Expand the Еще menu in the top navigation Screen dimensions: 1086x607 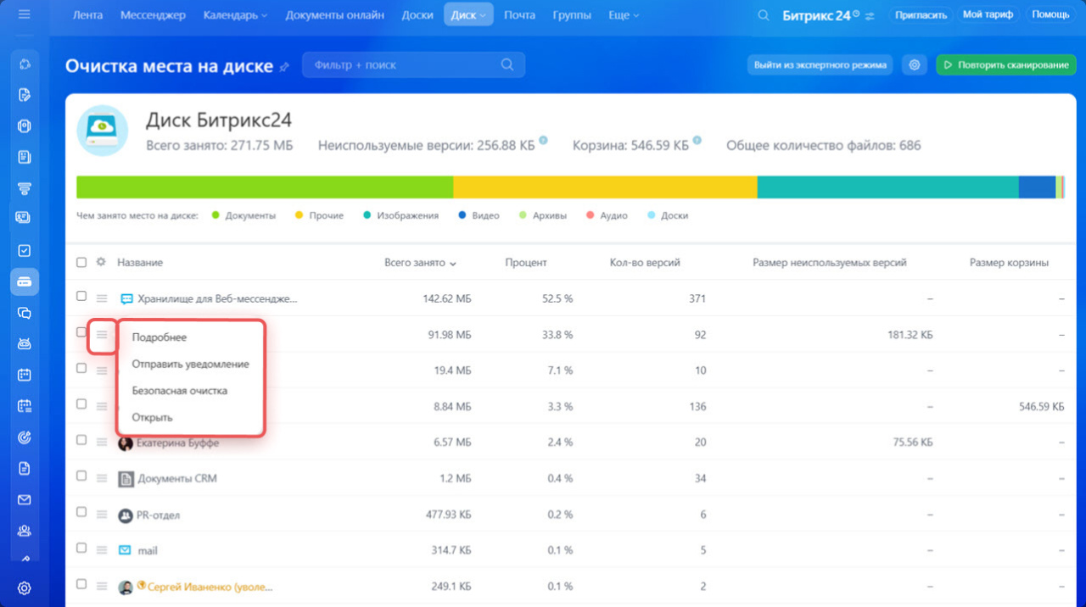pos(623,15)
